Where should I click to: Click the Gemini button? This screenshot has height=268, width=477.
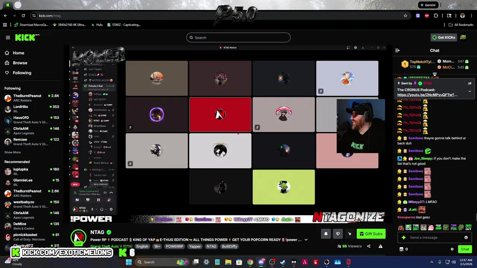(x=428, y=5)
